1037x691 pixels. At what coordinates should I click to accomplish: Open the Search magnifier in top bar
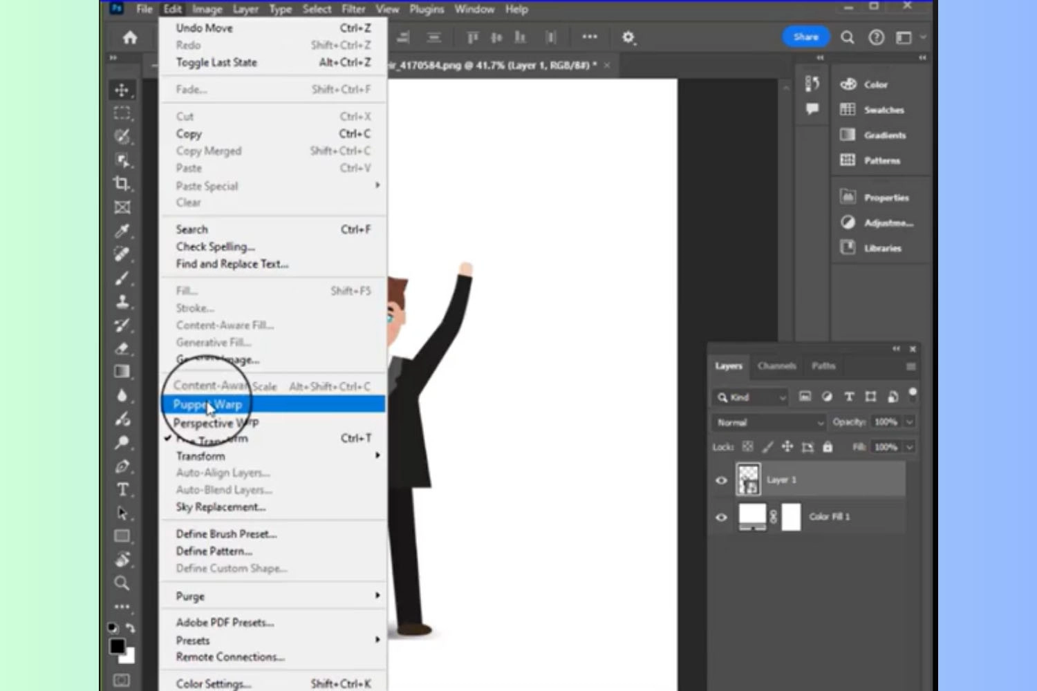tap(848, 37)
